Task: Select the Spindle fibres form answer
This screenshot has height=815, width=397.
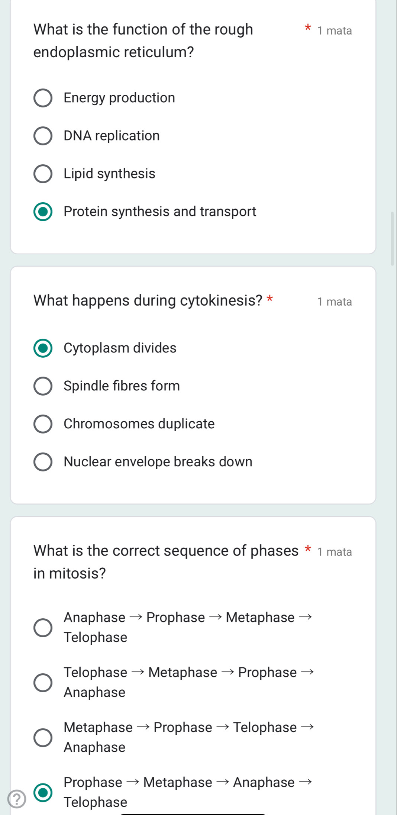Action: point(43,386)
